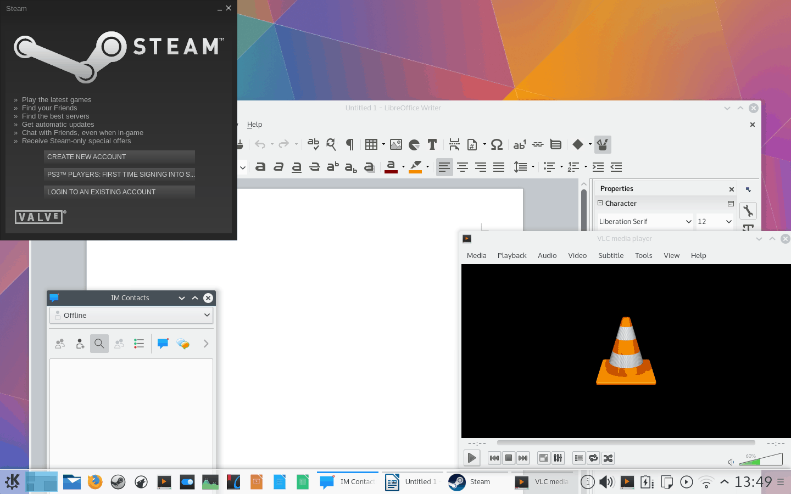791x494 pixels.
Task: Toggle the VLC playlist view
Action: tap(579, 458)
